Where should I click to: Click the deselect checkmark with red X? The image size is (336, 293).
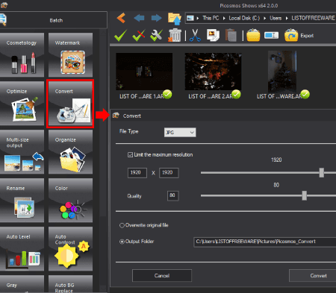tap(139, 36)
